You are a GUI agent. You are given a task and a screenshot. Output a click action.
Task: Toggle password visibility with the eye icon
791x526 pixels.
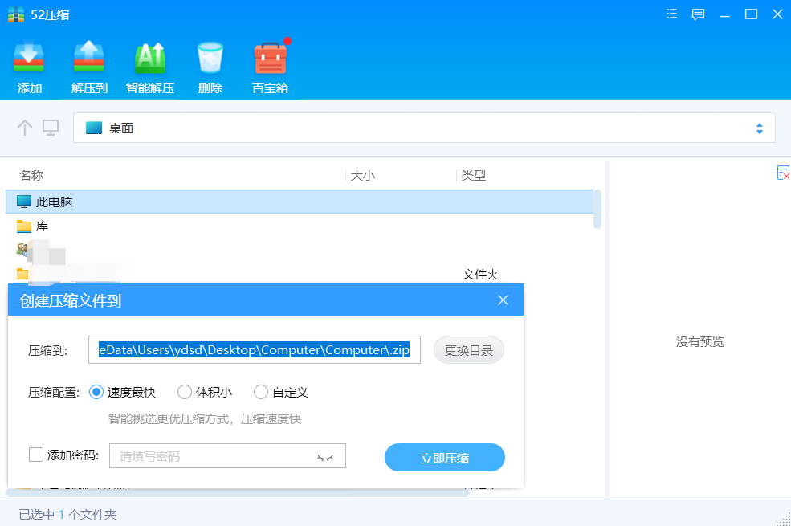[327, 455]
